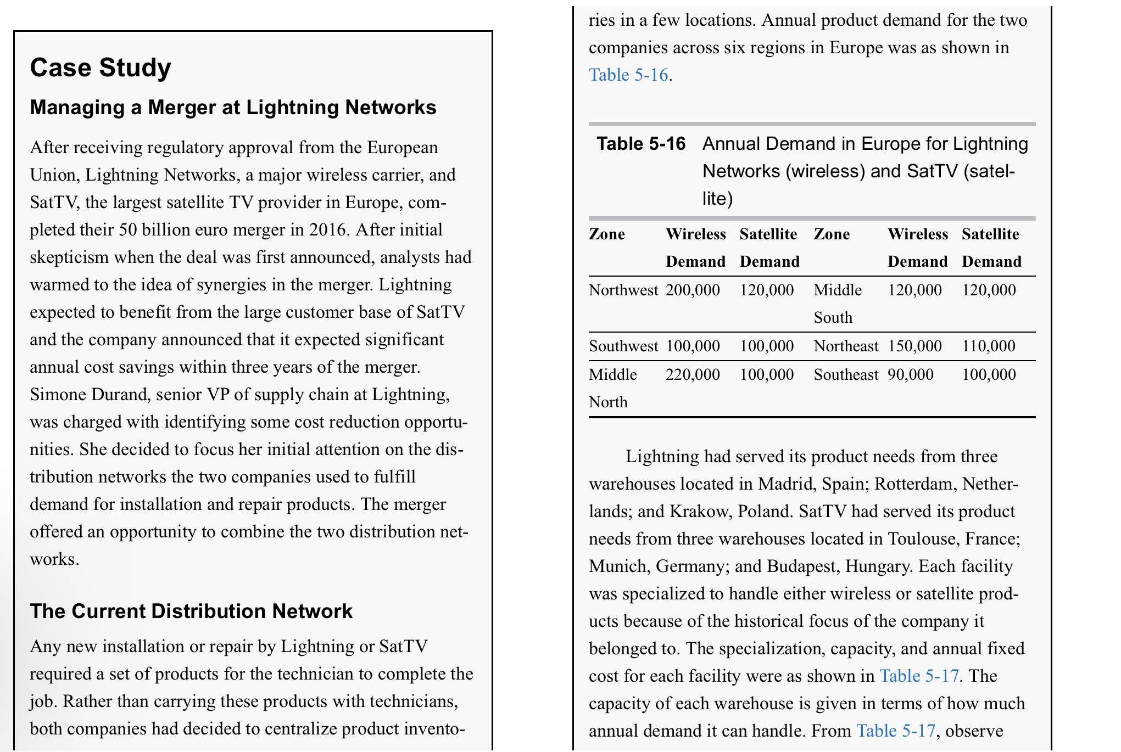Click the 'Middle North' zone cell
Screen dimensions: 1121x752
612,388
